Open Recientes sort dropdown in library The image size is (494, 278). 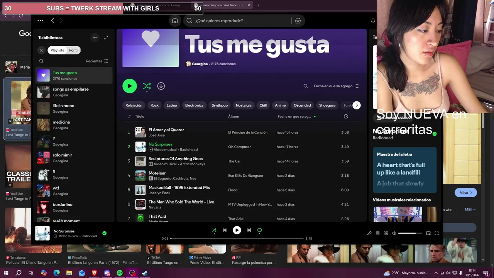97,61
